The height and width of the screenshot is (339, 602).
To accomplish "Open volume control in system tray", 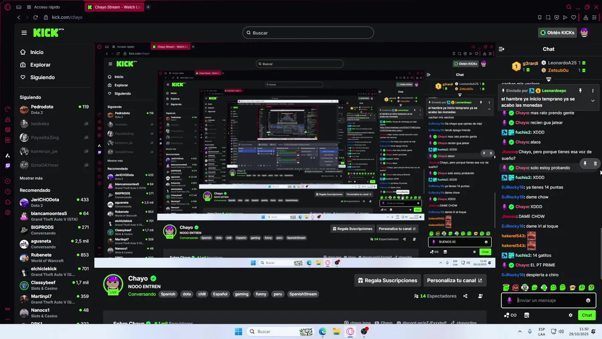I will pos(561,331).
